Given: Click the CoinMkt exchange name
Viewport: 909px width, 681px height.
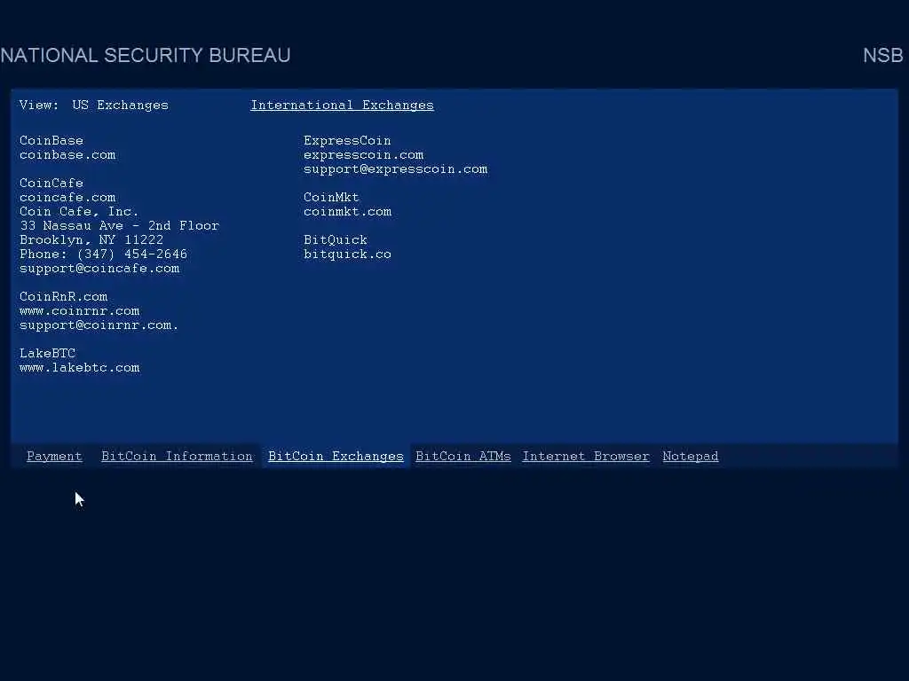Looking at the screenshot, I should (x=332, y=198).
